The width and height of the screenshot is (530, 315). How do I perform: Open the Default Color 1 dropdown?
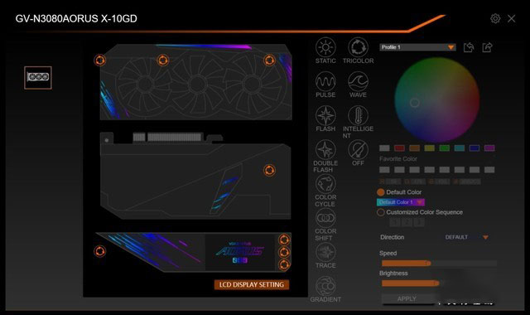click(x=401, y=202)
